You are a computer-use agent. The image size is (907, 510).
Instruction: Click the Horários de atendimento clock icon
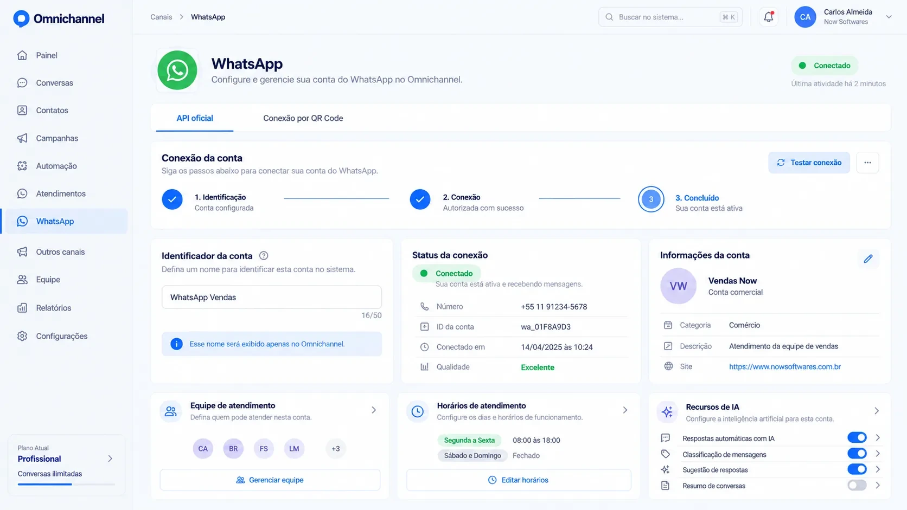pyautogui.click(x=417, y=411)
